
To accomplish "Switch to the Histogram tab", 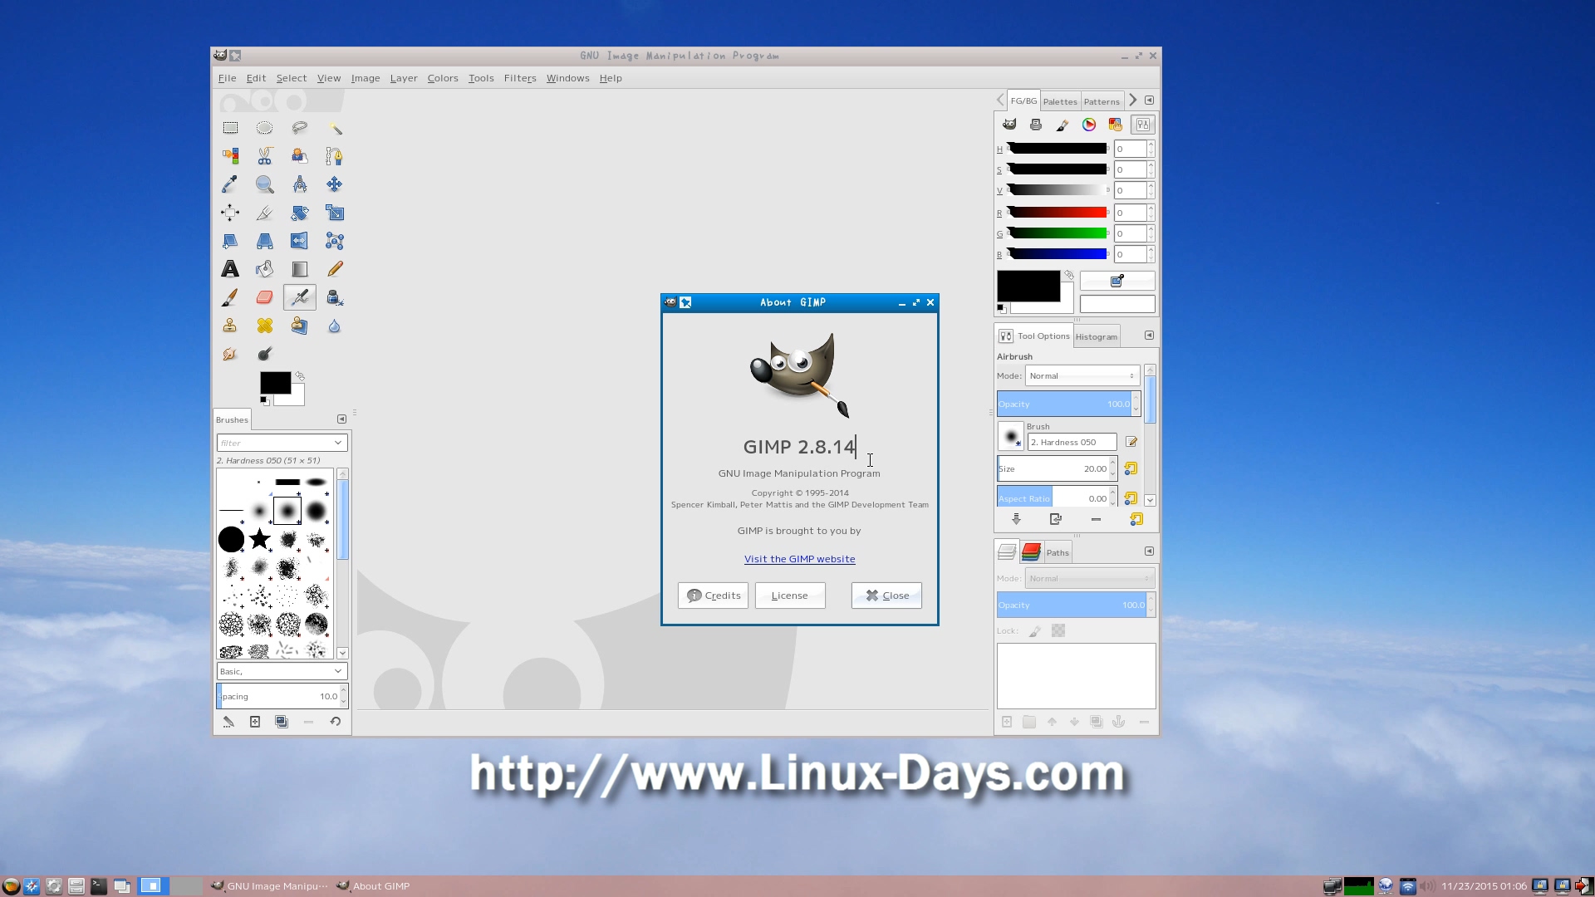I will pyautogui.click(x=1097, y=336).
